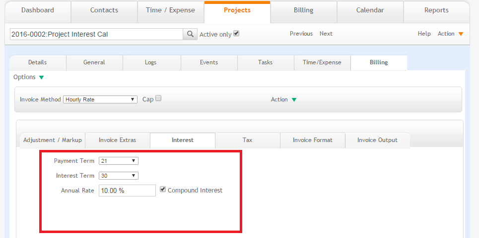Uncheck the Compound Interest checkbox
This screenshot has height=238, width=479.
163,190
